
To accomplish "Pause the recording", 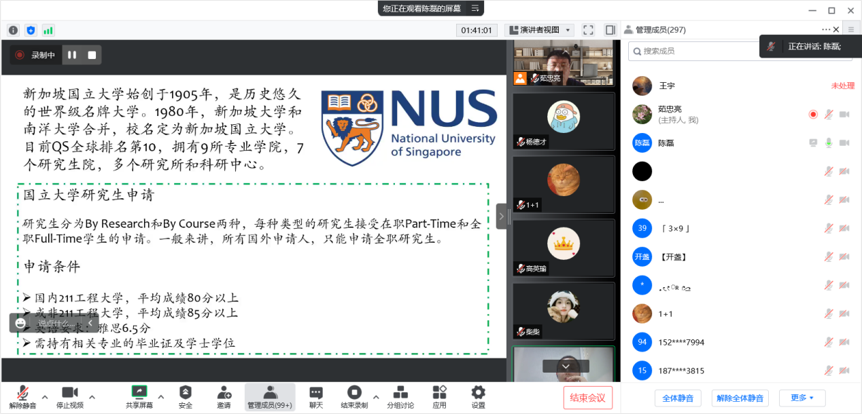I will click(x=72, y=55).
